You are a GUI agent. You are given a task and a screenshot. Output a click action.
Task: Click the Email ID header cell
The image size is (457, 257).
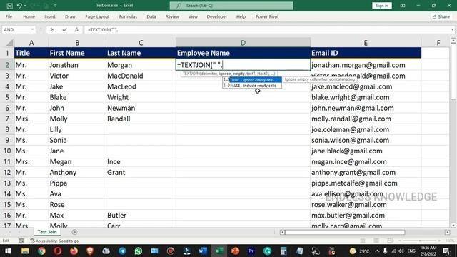point(366,53)
